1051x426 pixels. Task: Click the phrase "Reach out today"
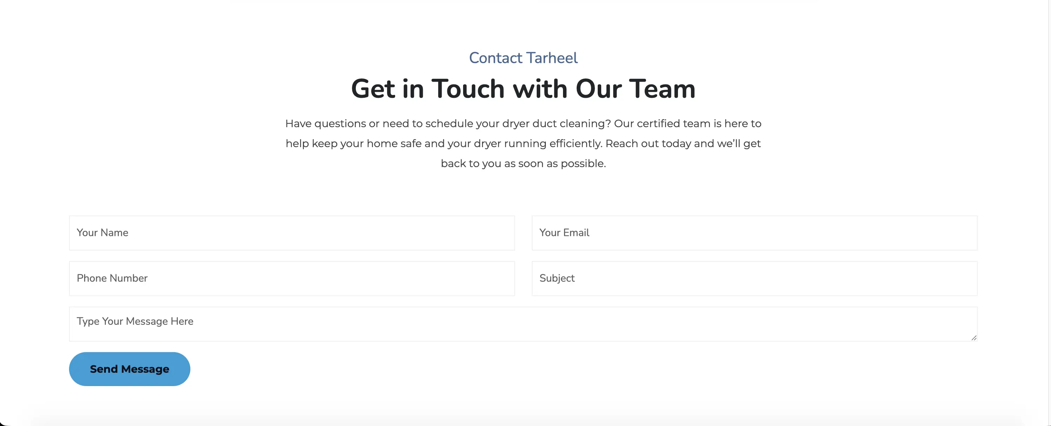coord(648,144)
